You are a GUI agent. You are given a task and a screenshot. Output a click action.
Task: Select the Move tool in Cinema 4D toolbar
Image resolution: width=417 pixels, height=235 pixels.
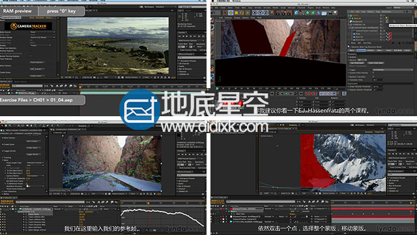(x=231, y=12)
